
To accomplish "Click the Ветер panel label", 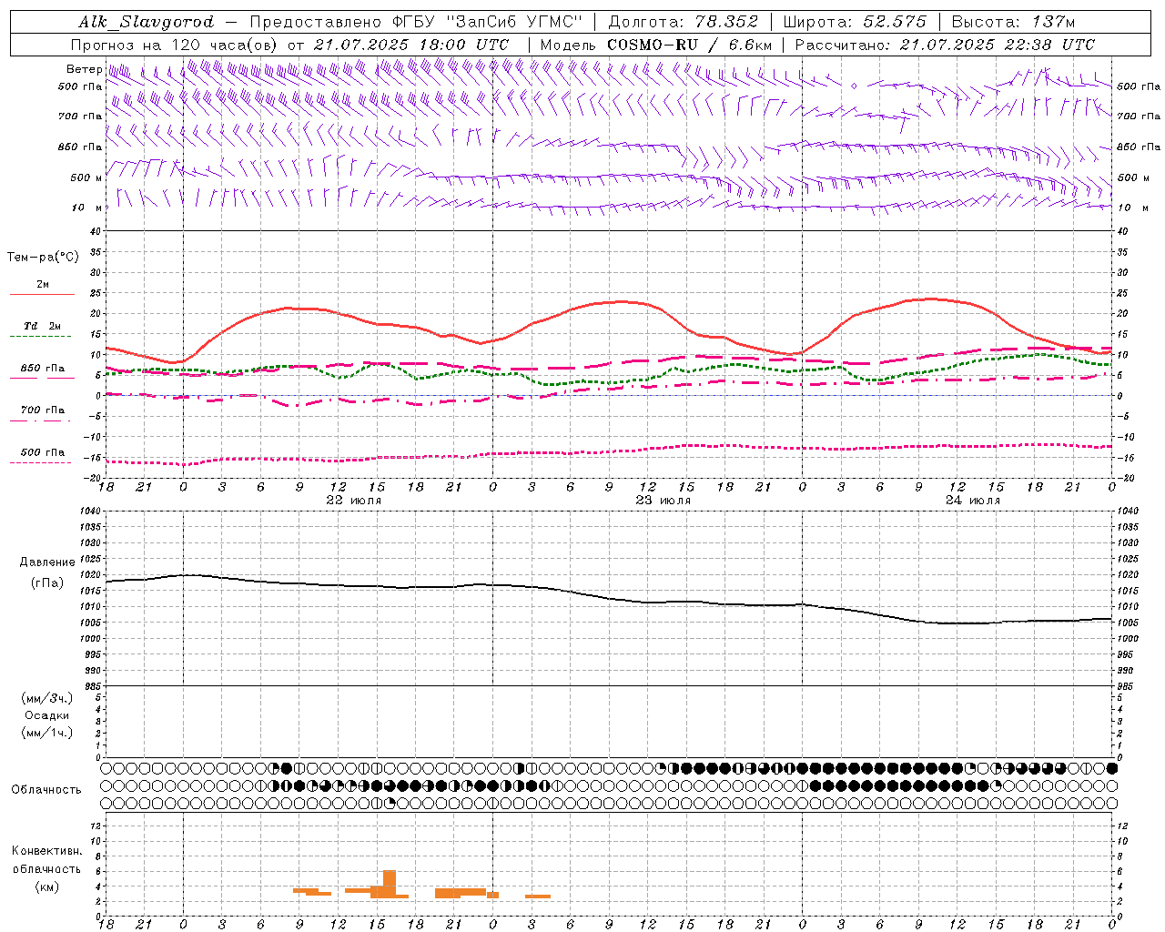I will pyautogui.click(x=84, y=69).
